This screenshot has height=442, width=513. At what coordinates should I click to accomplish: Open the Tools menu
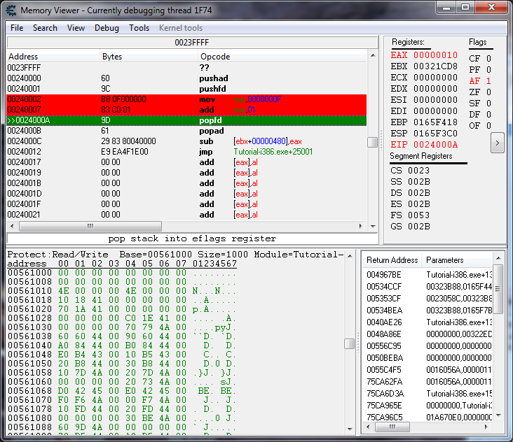point(139,28)
